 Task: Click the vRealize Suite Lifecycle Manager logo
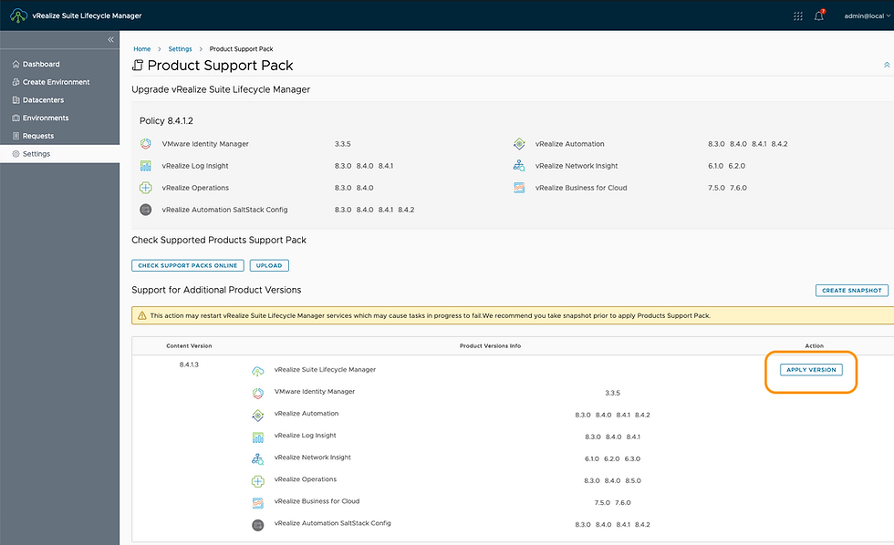point(18,15)
